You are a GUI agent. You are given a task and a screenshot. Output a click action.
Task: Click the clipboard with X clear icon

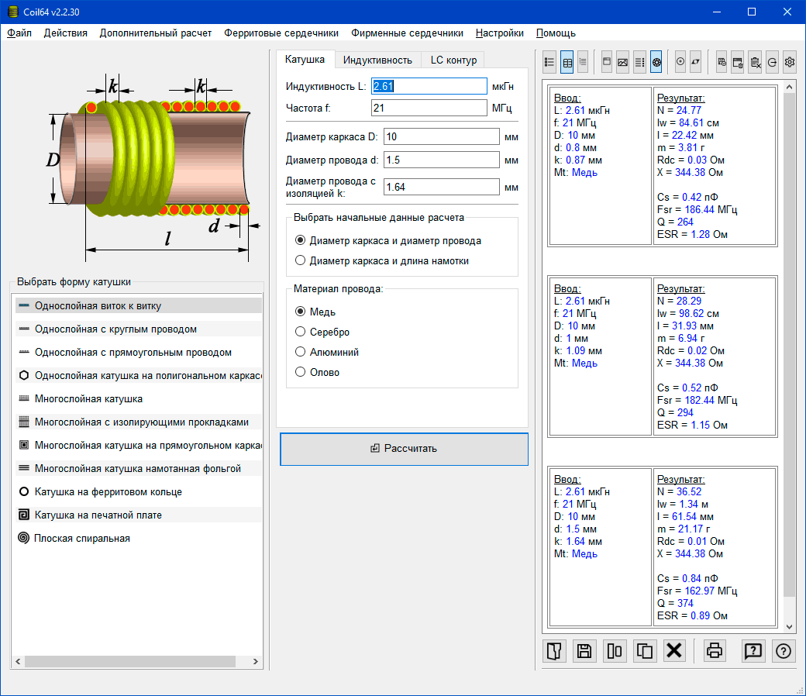click(755, 62)
